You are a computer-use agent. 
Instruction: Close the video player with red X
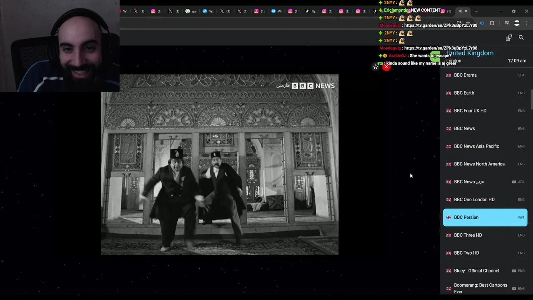point(386,67)
